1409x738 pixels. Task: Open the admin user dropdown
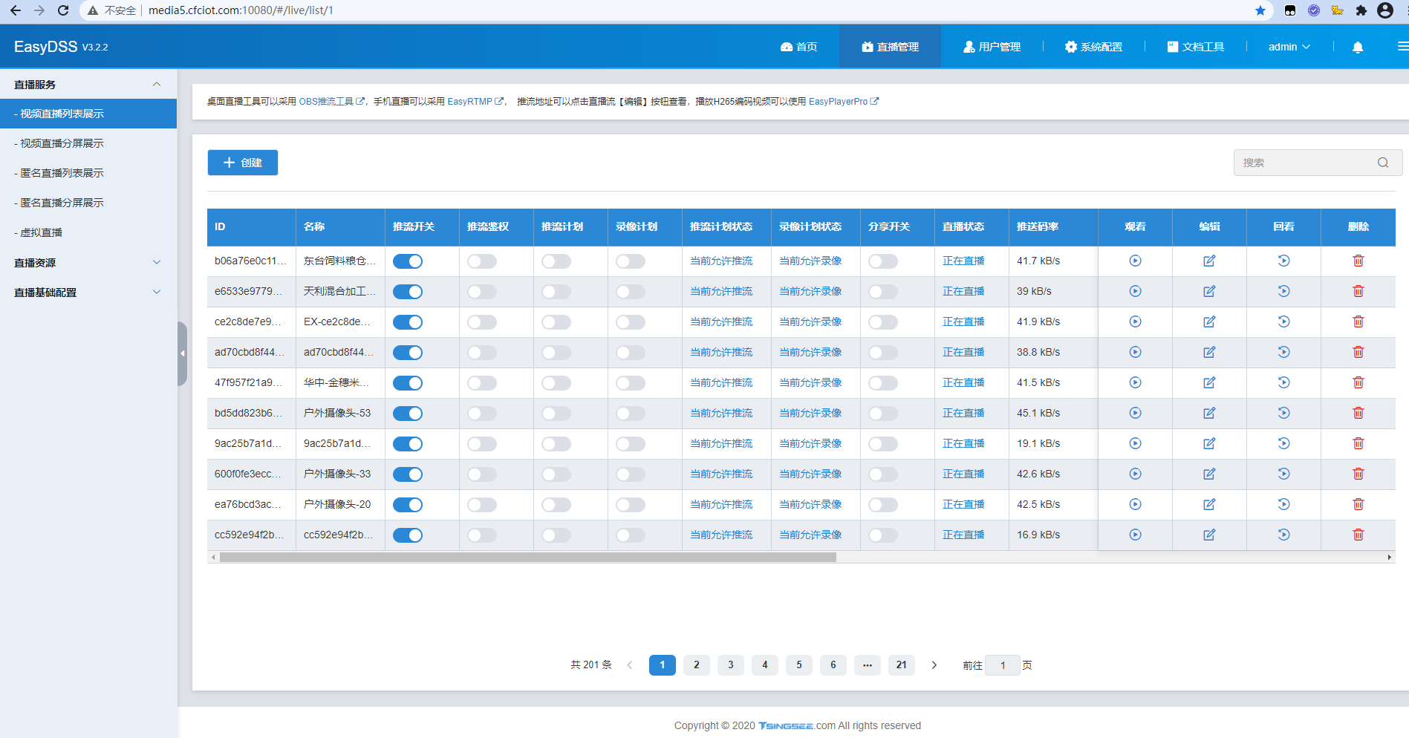click(x=1289, y=47)
